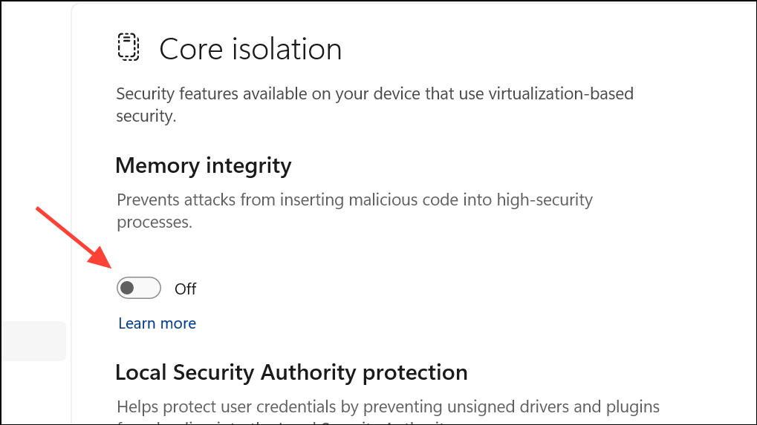Viewport: 757px width, 425px height.
Task: Click the Core isolation chip icon
Action: [129, 47]
